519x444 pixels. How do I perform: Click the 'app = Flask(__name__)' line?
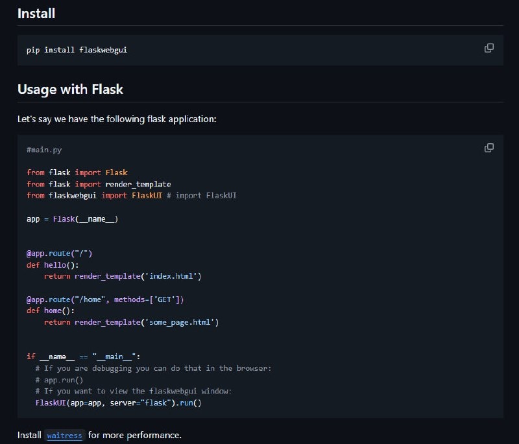click(x=72, y=219)
